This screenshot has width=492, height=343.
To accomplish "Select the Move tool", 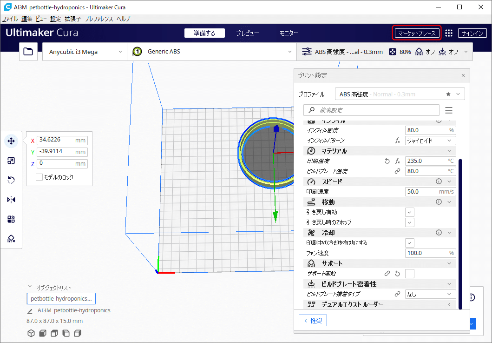I will 11,141.
